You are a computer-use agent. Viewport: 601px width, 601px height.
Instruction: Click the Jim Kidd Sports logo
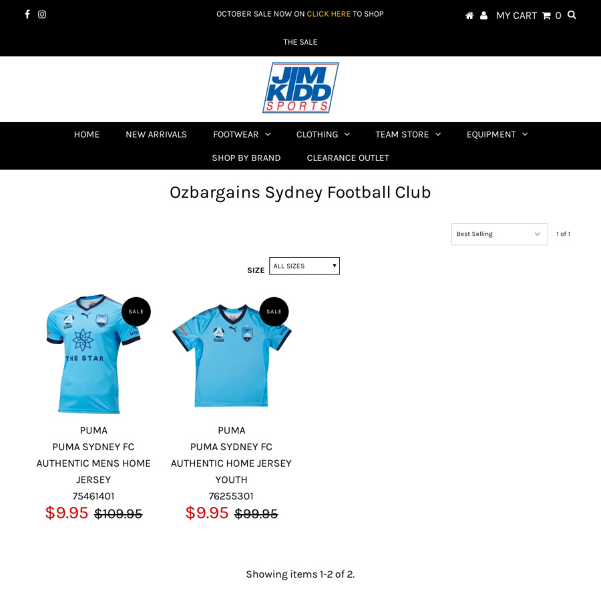[300, 87]
